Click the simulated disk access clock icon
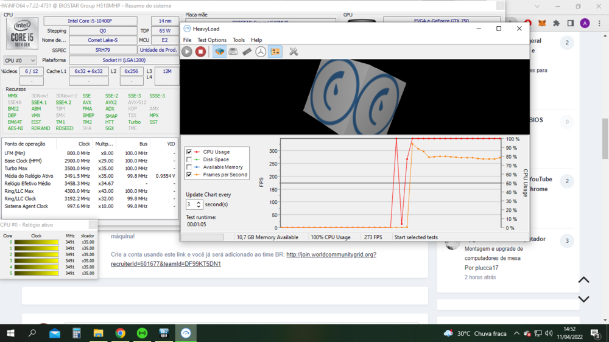Image resolution: width=609 pixels, height=342 pixels. 261,52
